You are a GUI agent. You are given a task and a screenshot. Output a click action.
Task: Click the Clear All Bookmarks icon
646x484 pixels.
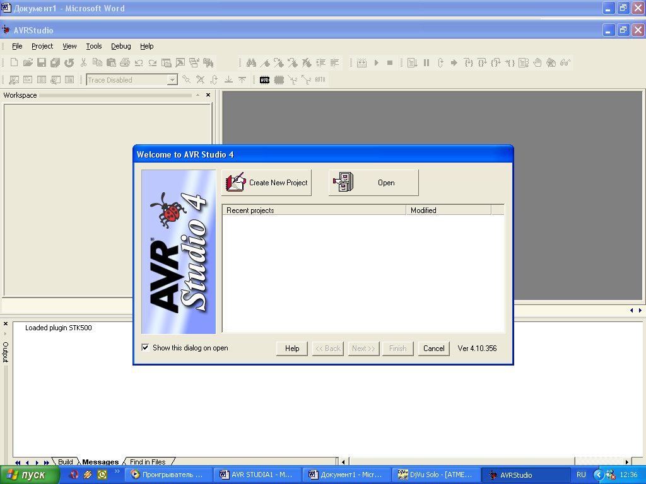(x=307, y=62)
